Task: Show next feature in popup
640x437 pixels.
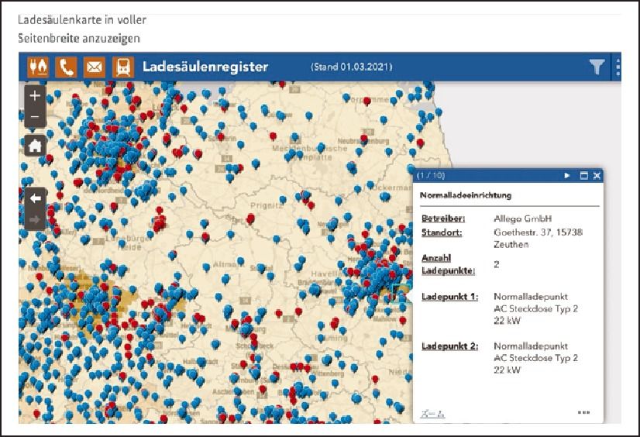Action: pos(567,176)
